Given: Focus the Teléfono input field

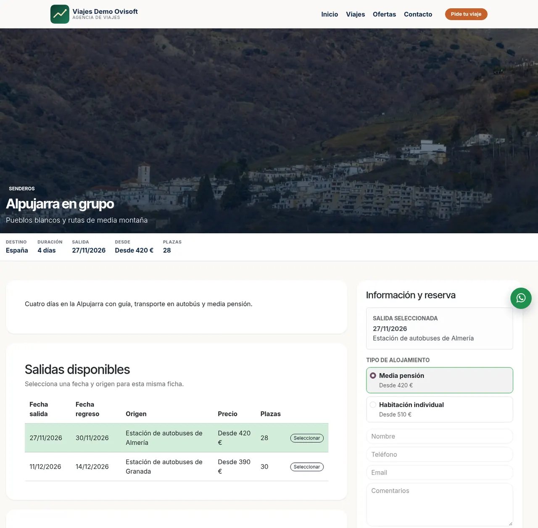Looking at the screenshot, I should [x=440, y=454].
